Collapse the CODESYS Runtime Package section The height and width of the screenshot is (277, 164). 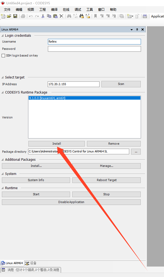(x=2, y=92)
